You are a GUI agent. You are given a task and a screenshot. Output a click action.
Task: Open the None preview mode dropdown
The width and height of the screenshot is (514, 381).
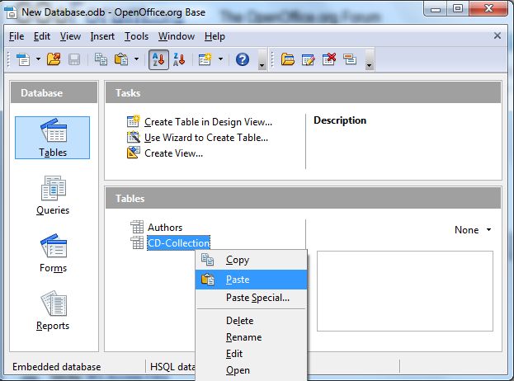[473, 230]
